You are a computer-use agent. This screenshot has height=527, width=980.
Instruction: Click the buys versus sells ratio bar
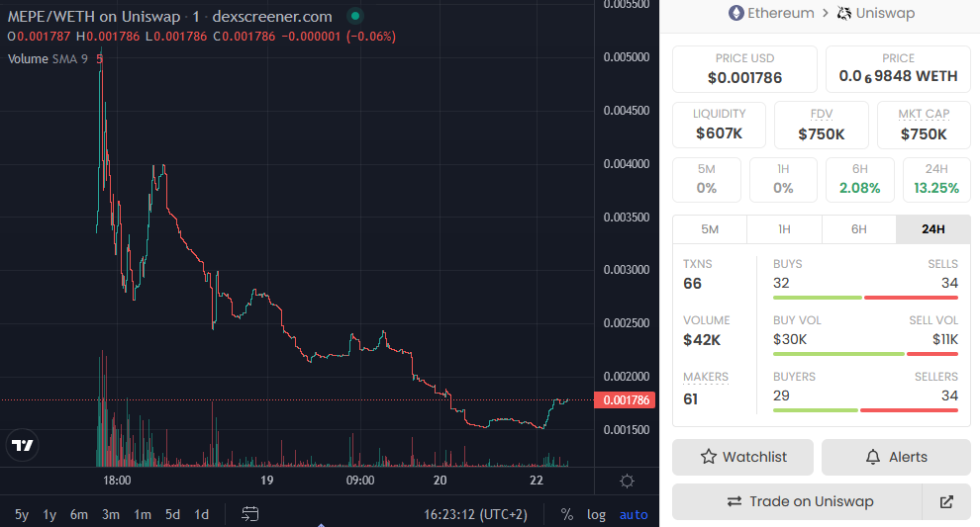865,298
